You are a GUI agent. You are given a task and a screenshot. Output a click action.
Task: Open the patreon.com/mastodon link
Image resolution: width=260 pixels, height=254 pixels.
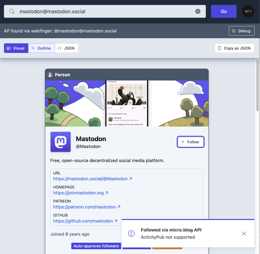click(84, 207)
